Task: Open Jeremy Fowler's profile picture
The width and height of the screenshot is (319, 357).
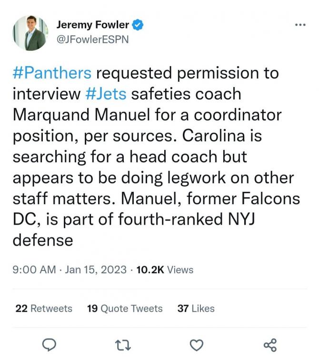Action: [x=30, y=33]
